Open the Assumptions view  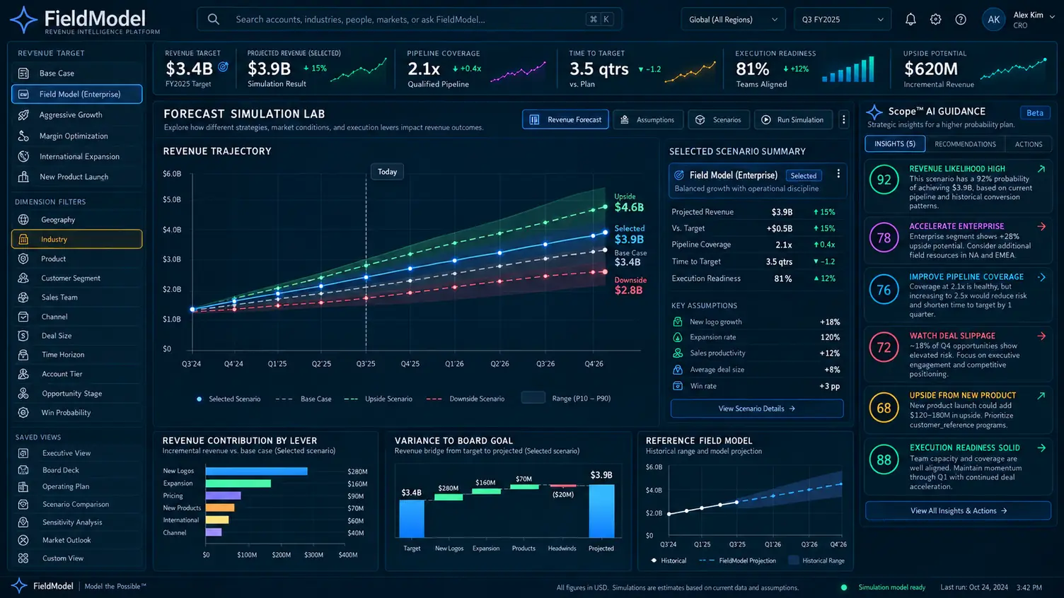pos(648,119)
